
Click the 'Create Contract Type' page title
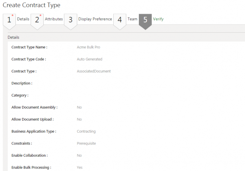click(32, 5)
